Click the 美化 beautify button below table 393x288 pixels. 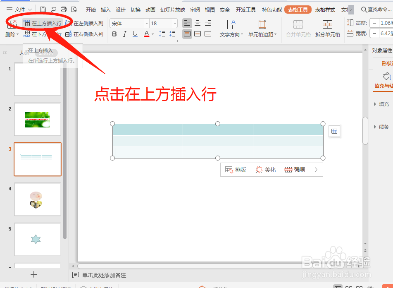[x=266, y=170]
